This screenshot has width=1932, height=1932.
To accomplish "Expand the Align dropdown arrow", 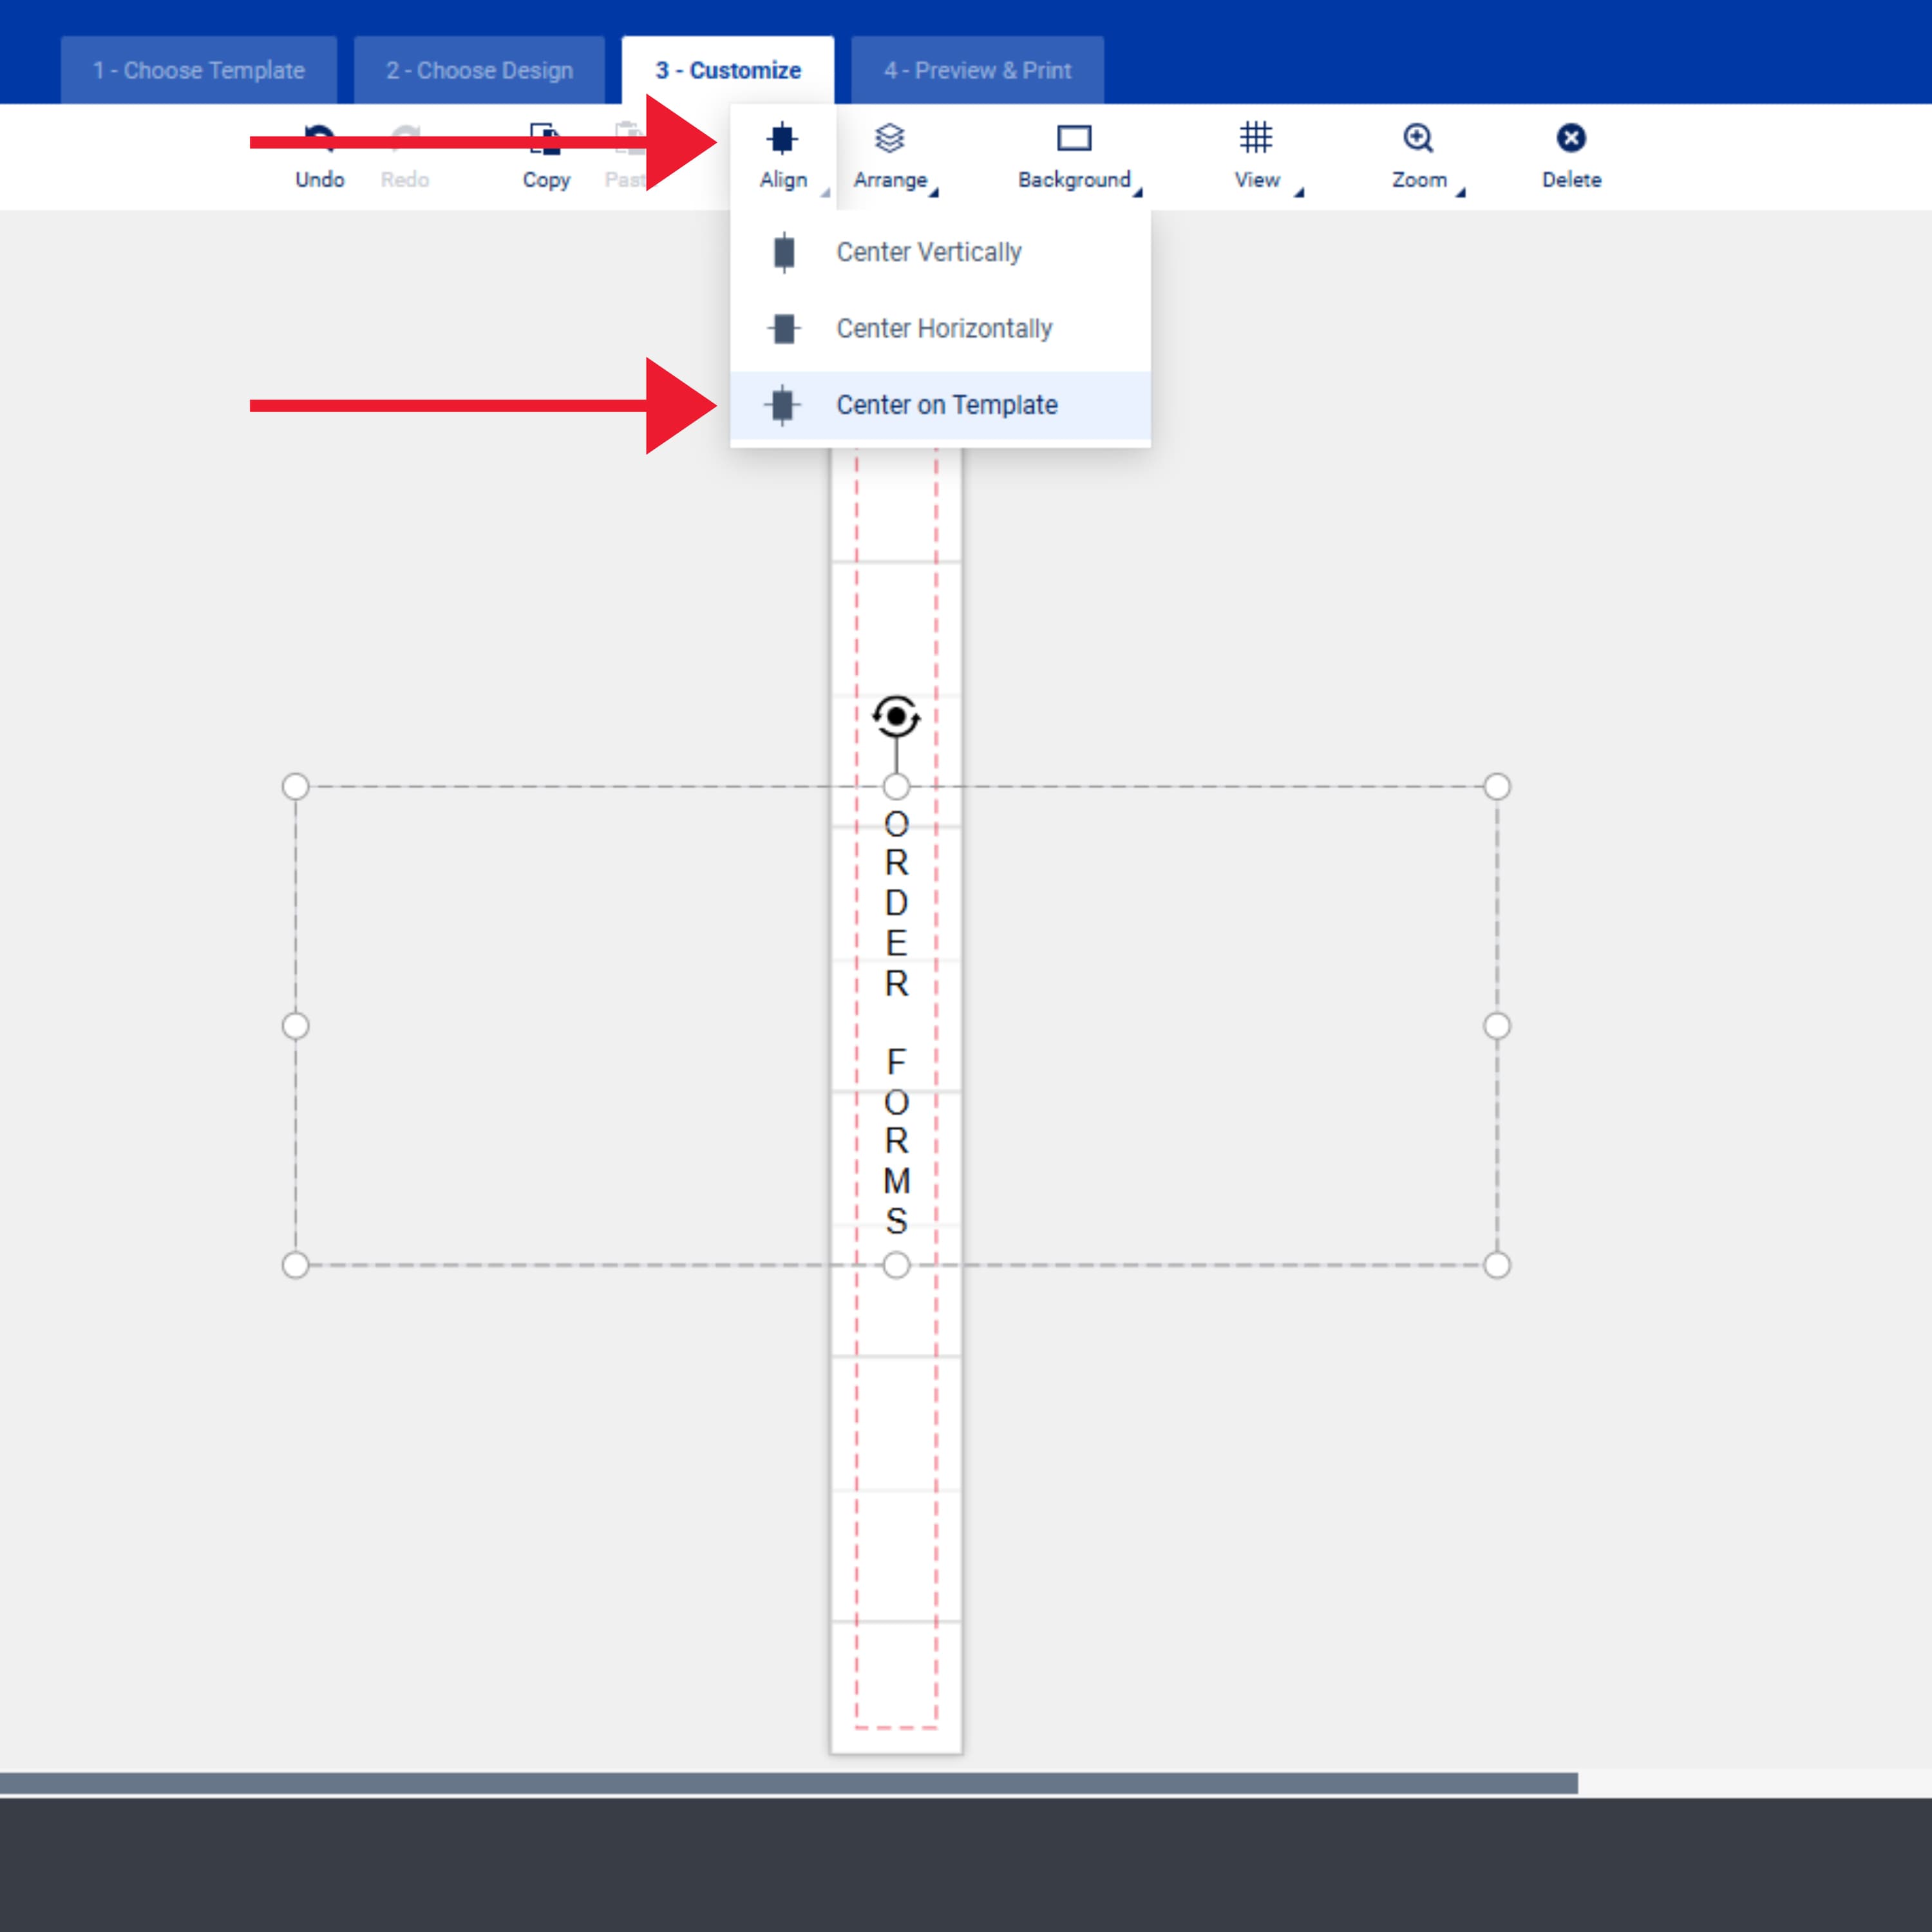I will pos(825,192).
